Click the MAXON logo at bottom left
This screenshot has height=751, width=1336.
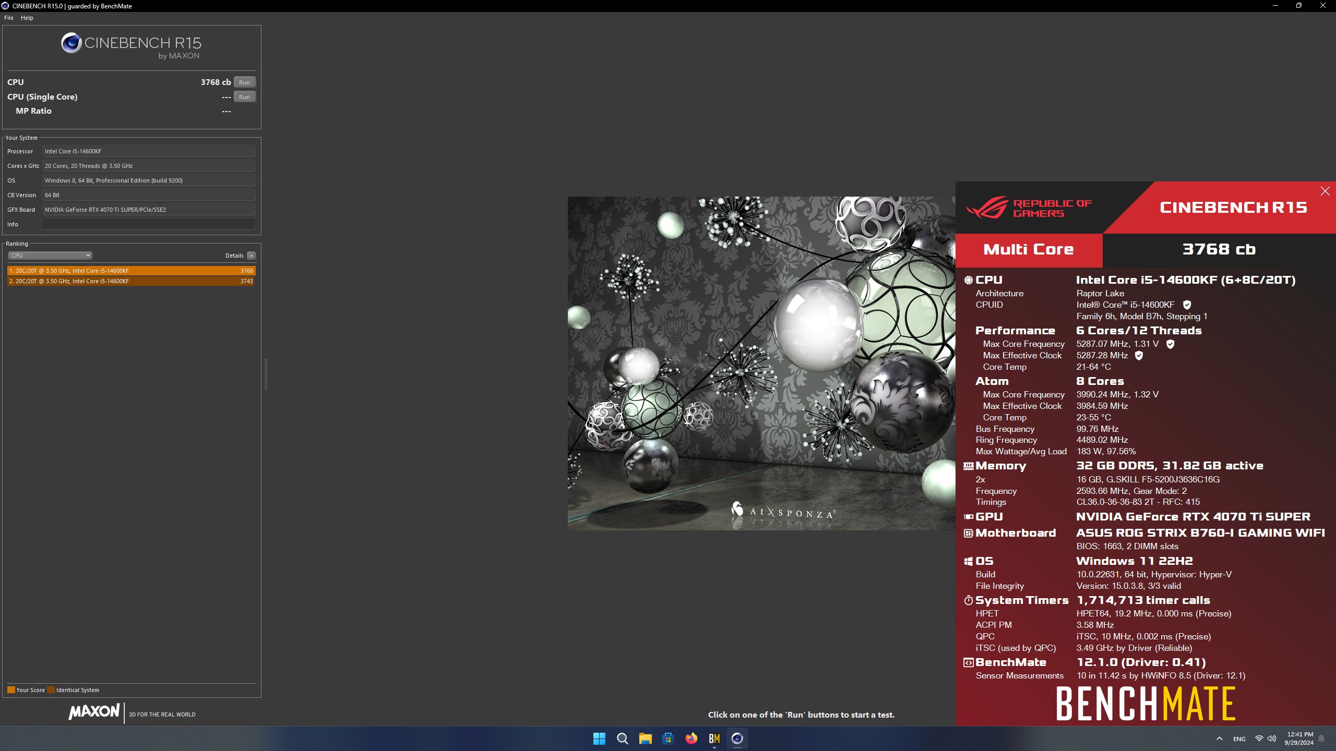pyautogui.click(x=94, y=711)
